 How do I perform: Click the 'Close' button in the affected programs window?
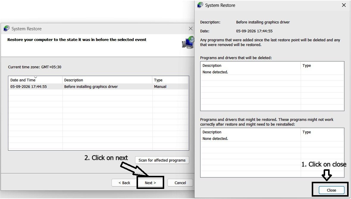pyautogui.click(x=332, y=190)
